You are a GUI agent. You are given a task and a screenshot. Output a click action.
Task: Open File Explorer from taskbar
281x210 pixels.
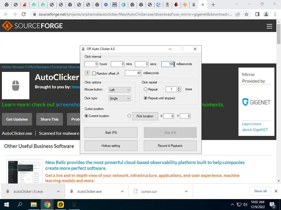tap(33, 205)
